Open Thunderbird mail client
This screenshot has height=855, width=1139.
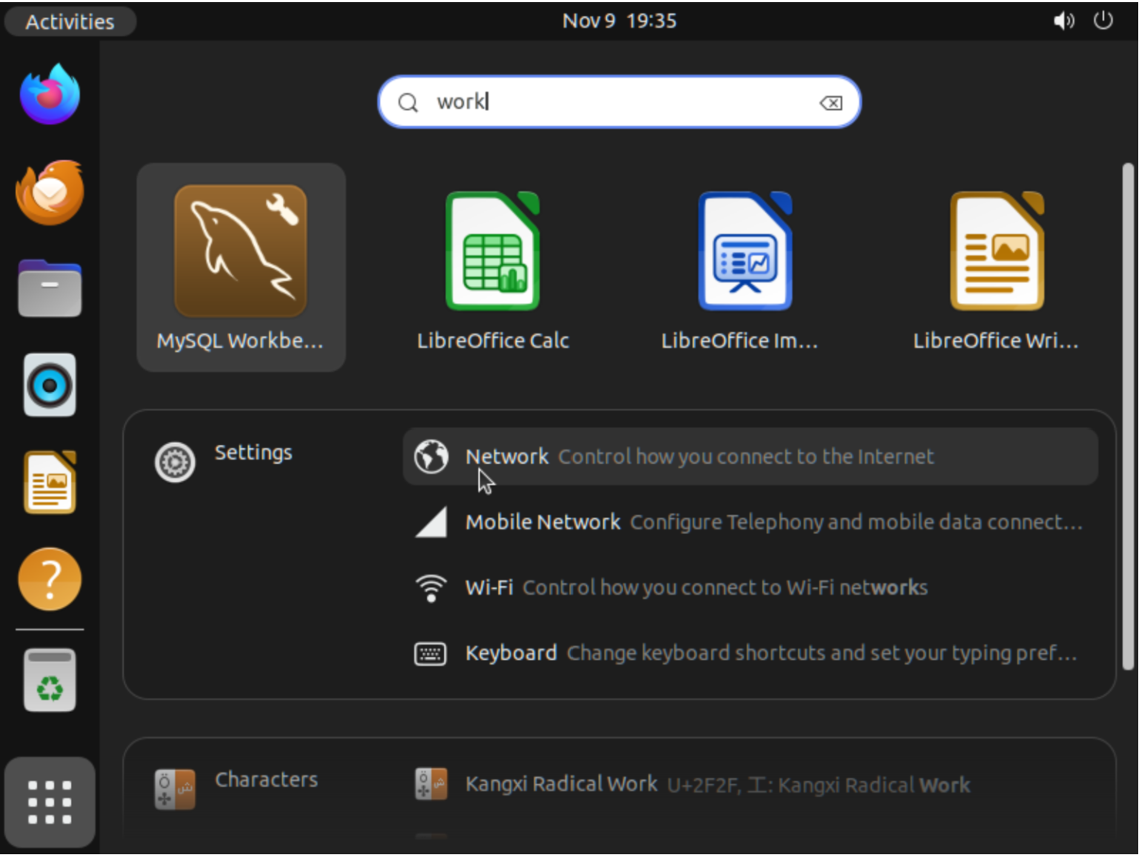[x=49, y=191]
